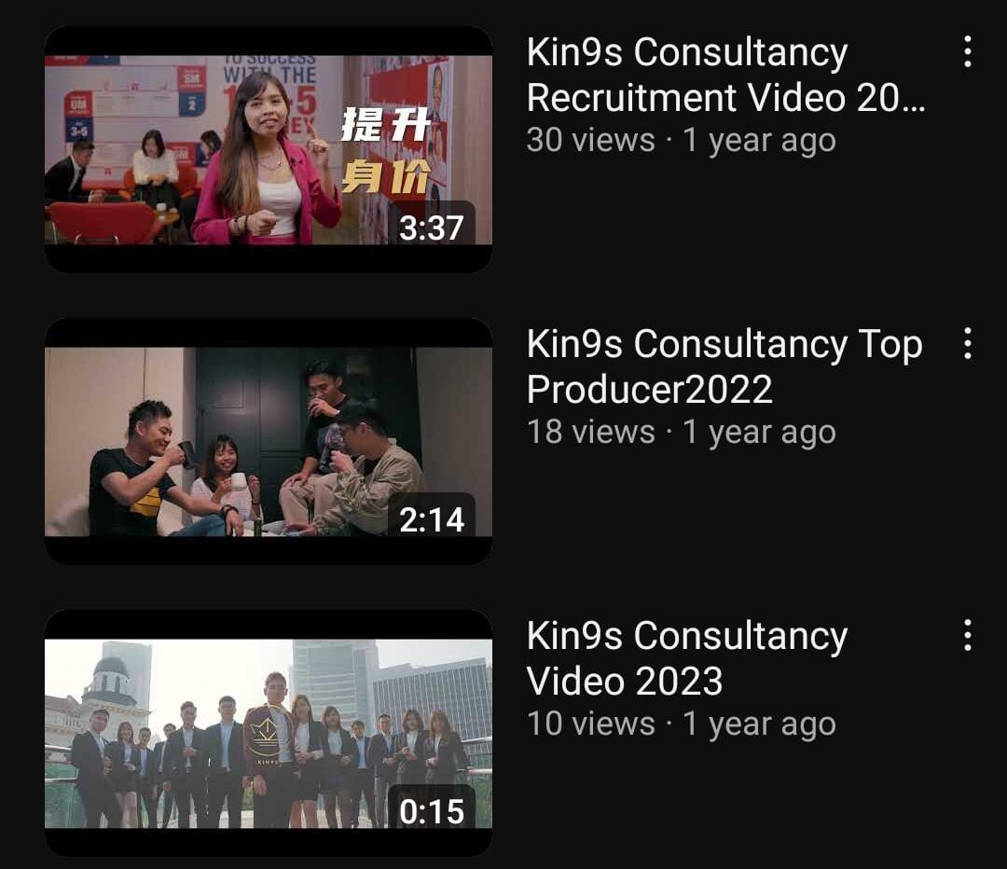Play the Top Producer2022 thumbnail
The height and width of the screenshot is (869, 1007).
pyautogui.click(x=269, y=441)
